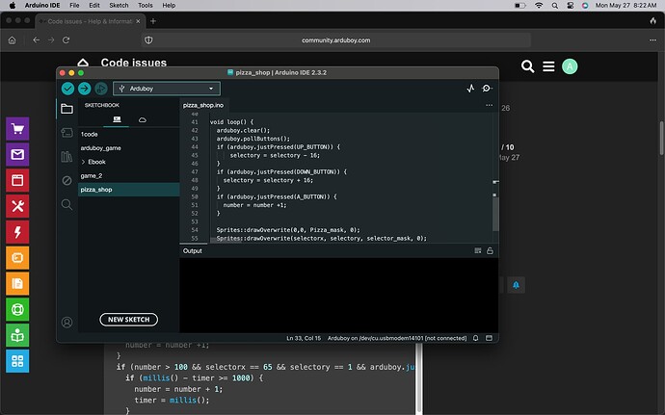Expand the Ebook folder in sketchbook

pos(83,162)
